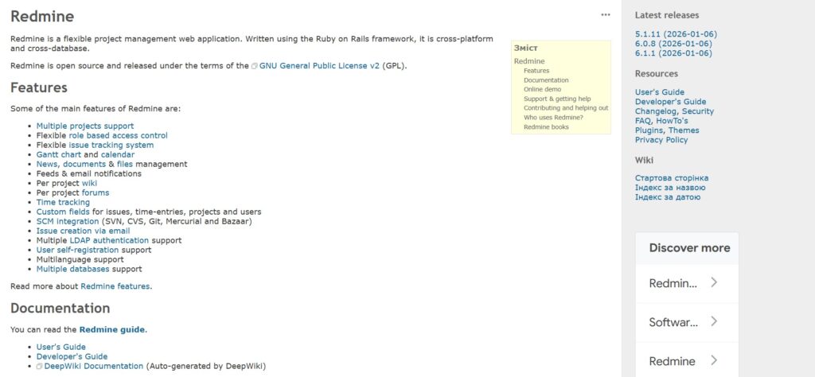Open the Multiple databases link
Image resolution: width=815 pixels, height=377 pixels.
click(72, 269)
